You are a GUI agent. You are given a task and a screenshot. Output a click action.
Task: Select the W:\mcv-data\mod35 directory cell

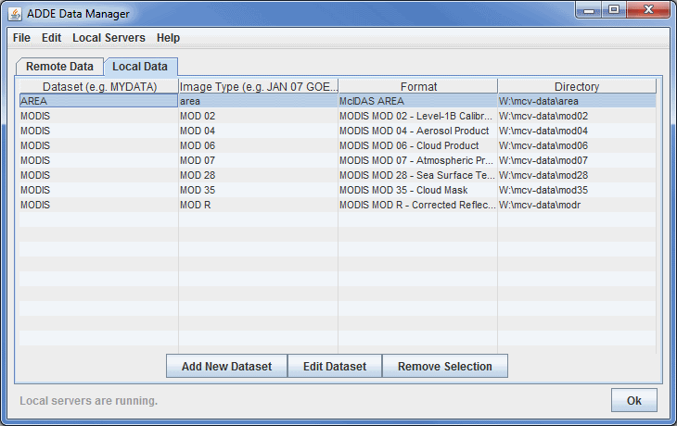pyautogui.click(x=577, y=190)
